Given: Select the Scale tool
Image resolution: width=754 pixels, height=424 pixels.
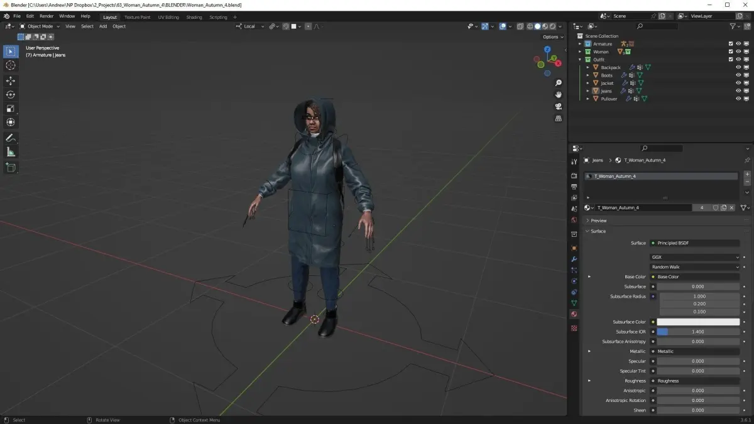Looking at the screenshot, I should [11, 109].
